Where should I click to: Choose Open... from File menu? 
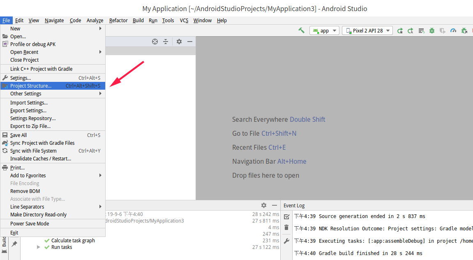53,37
